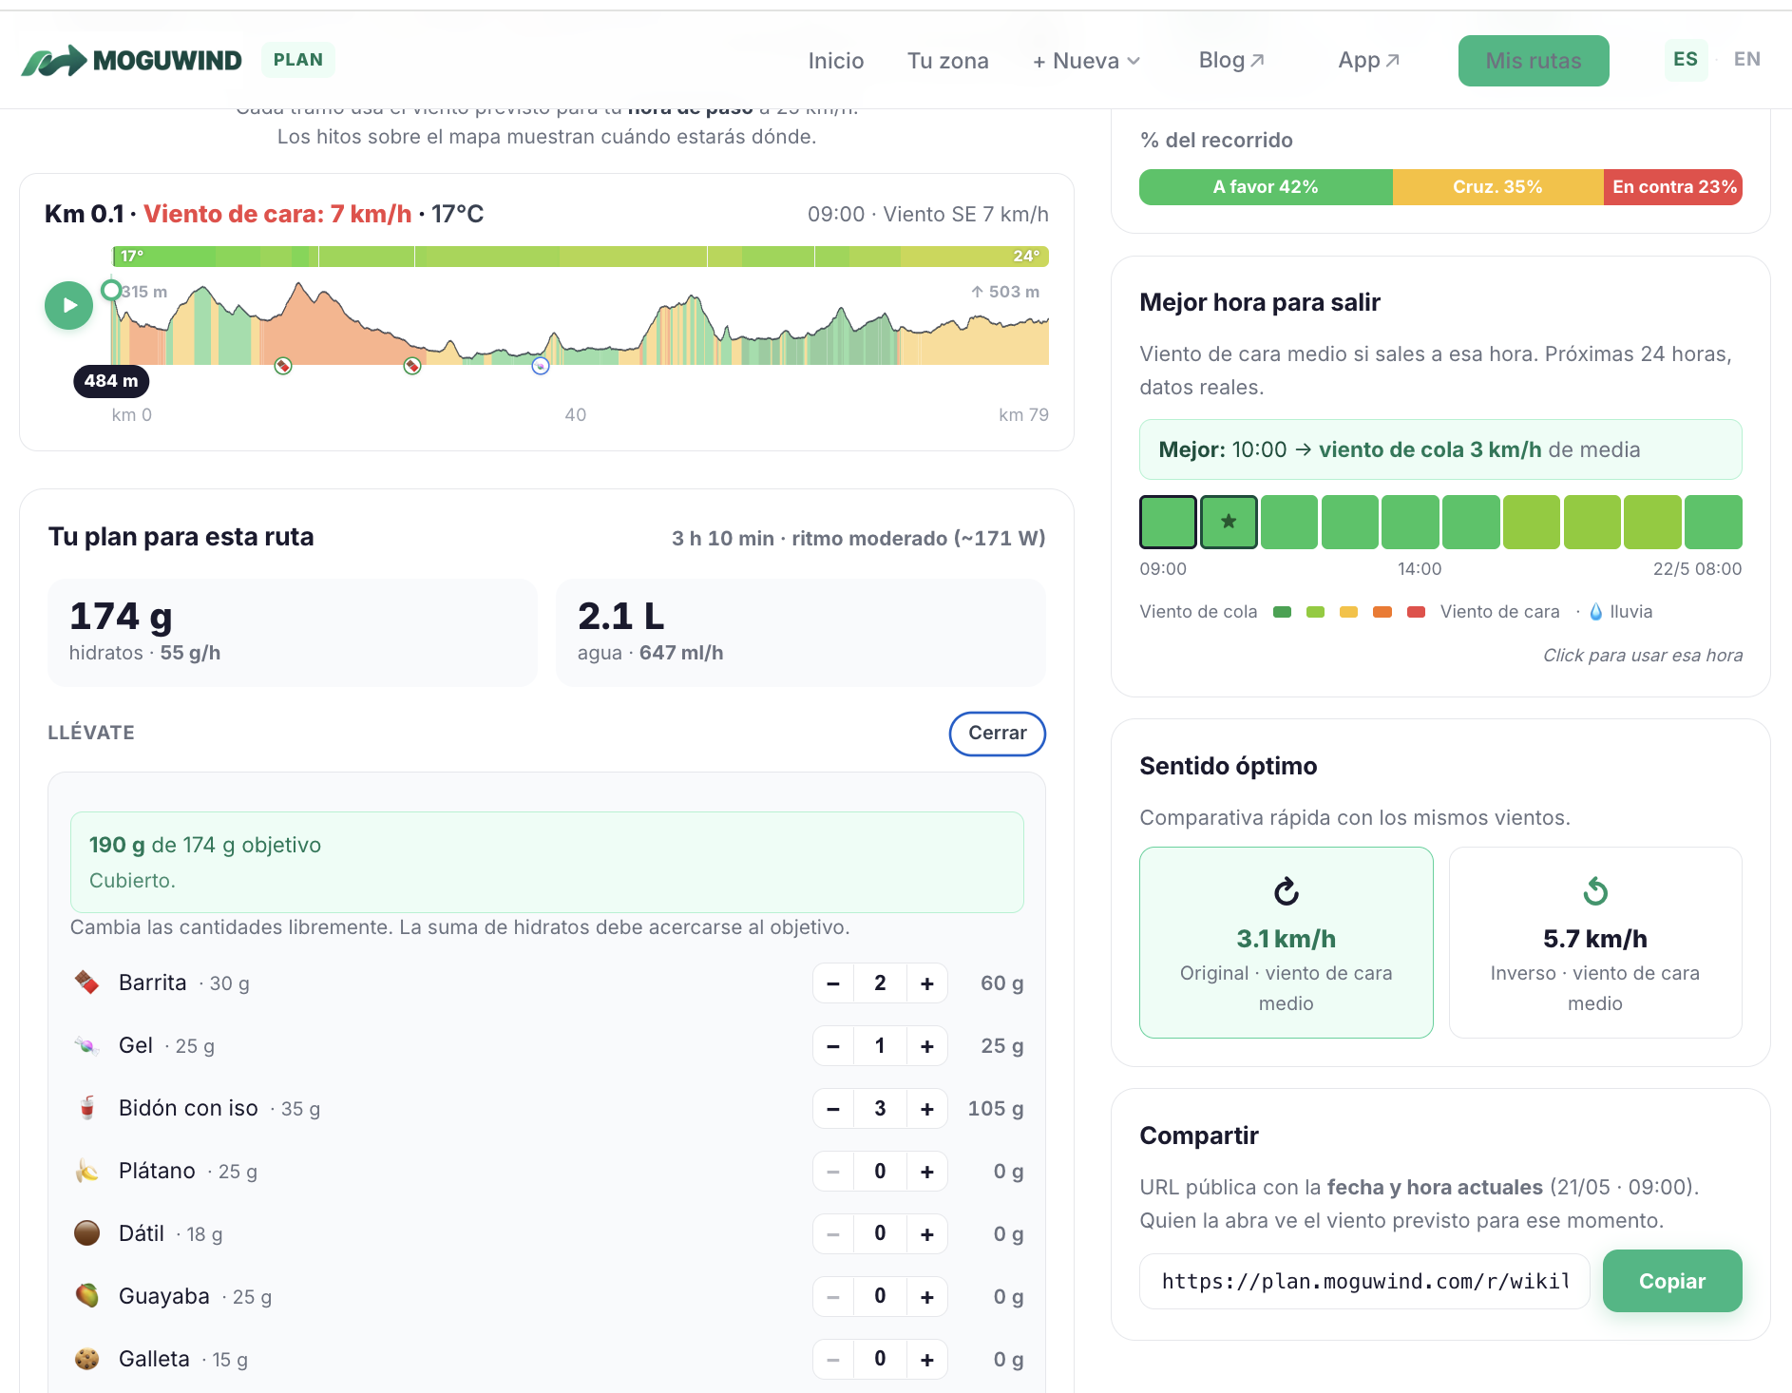The width and height of the screenshot is (1792, 1393).
Task: Click the share URL text field
Action: [1364, 1281]
